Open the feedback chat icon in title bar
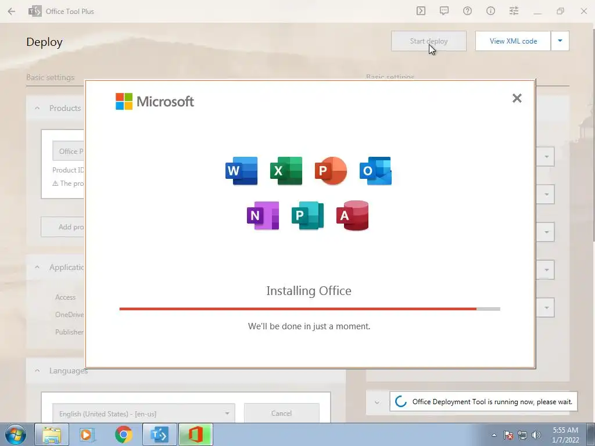595x446 pixels. coord(444,11)
